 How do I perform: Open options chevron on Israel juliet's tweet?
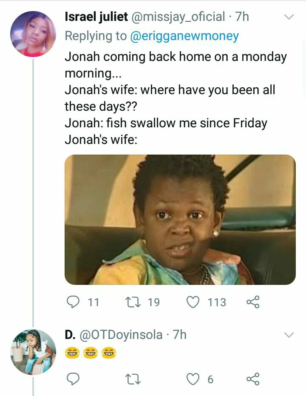click(x=289, y=17)
